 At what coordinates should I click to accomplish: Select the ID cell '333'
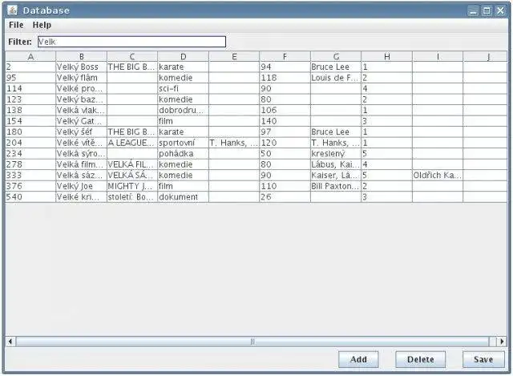30,175
